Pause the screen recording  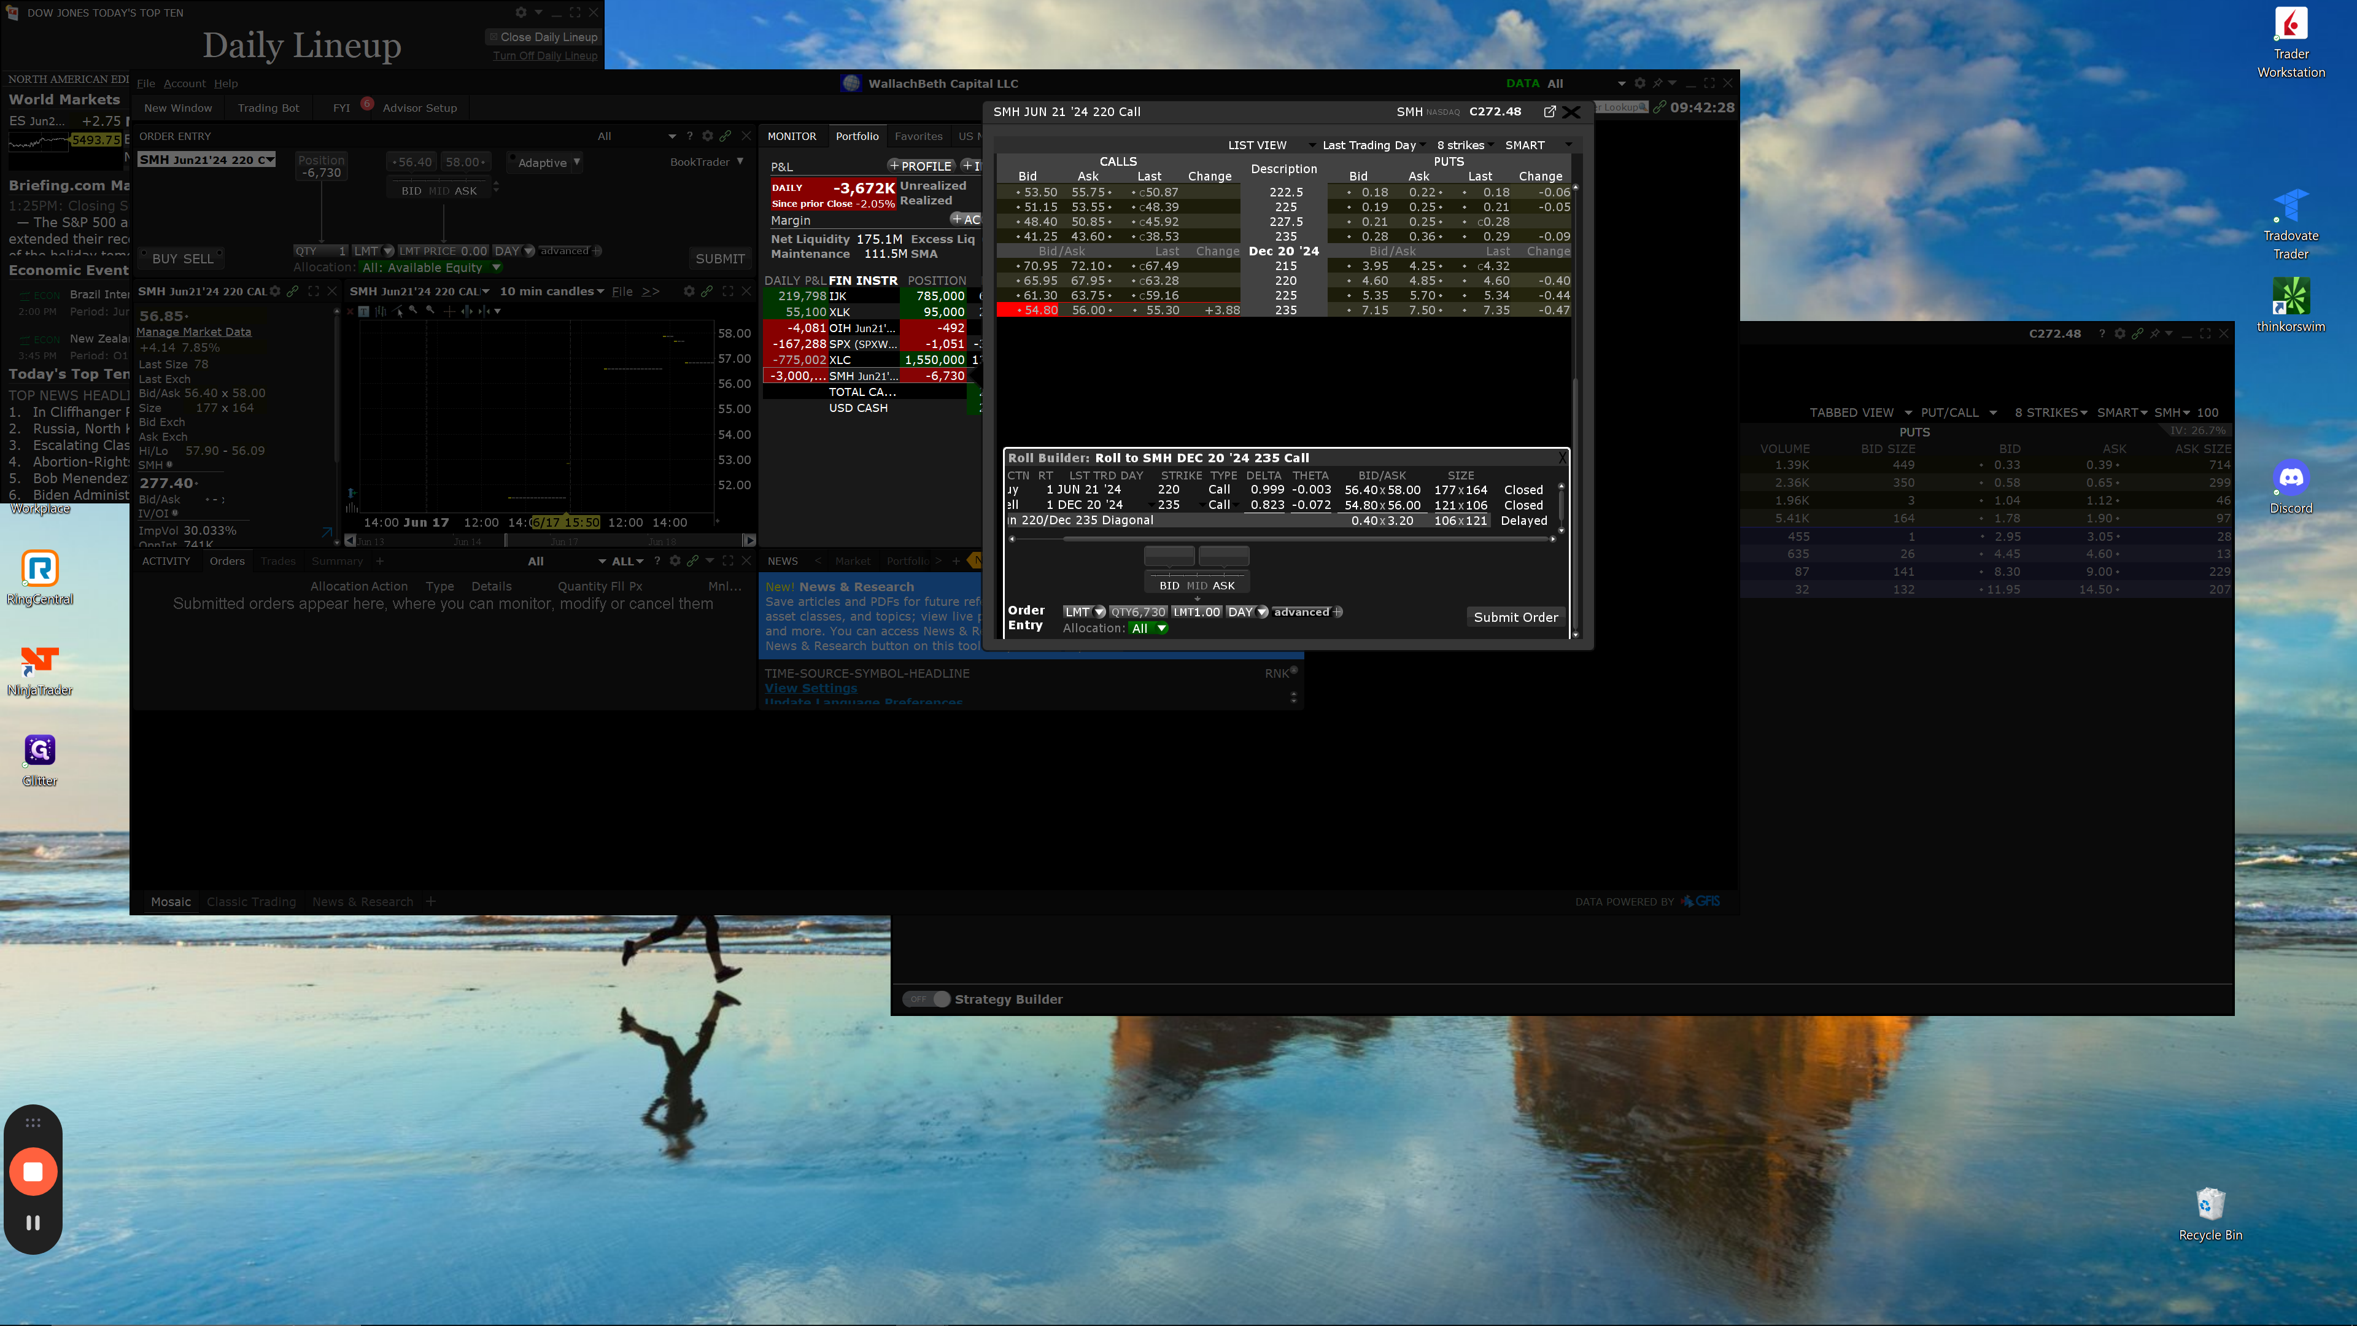(x=33, y=1223)
